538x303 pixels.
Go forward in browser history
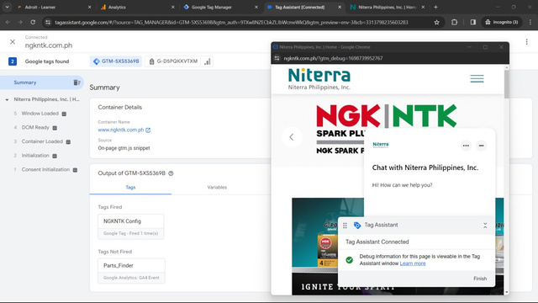pos(20,23)
